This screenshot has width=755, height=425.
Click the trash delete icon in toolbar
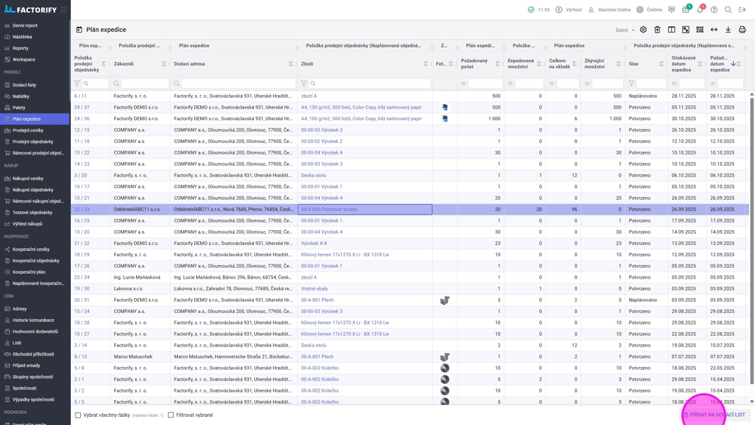(x=657, y=30)
